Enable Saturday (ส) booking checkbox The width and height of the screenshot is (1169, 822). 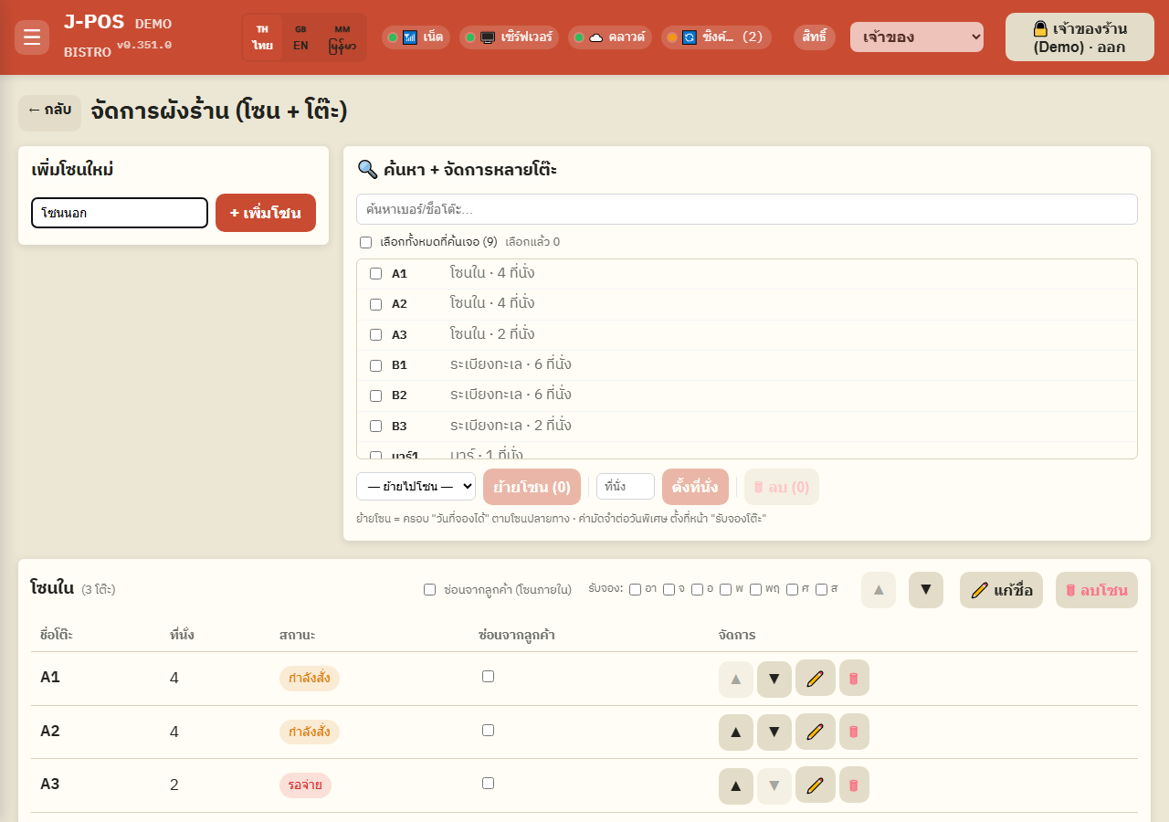(x=822, y=589)
